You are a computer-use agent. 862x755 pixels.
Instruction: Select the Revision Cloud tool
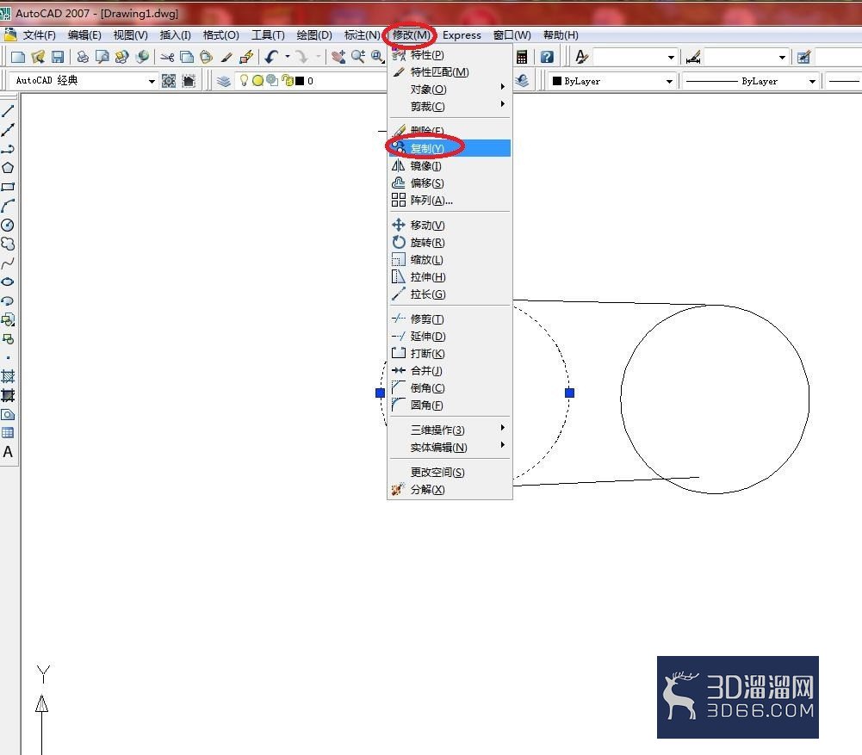[8, 244]
